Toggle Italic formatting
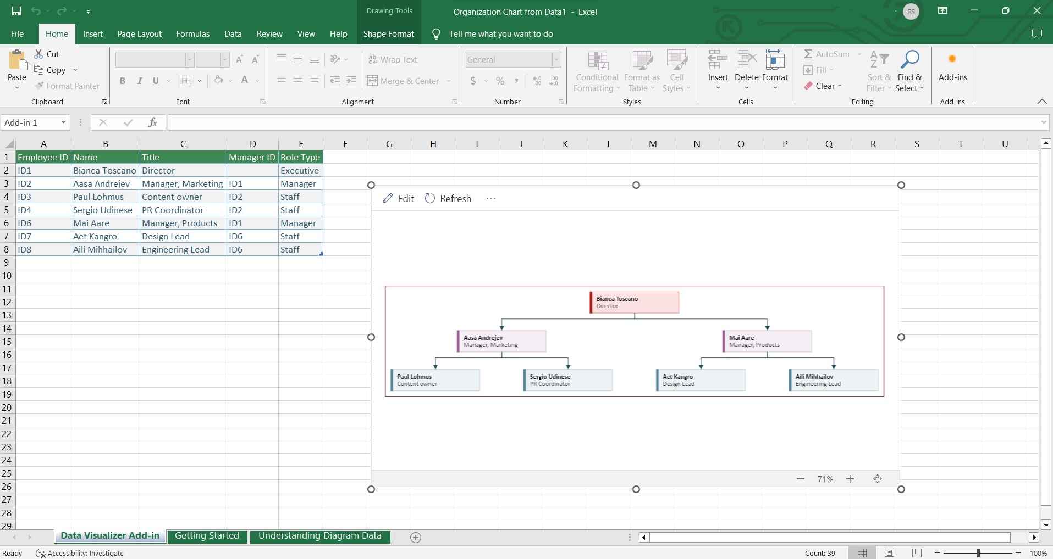 click(140, 81)
